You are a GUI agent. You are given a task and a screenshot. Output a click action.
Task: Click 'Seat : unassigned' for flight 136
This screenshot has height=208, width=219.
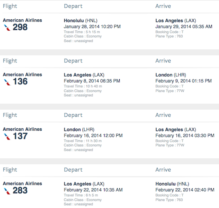79,95
